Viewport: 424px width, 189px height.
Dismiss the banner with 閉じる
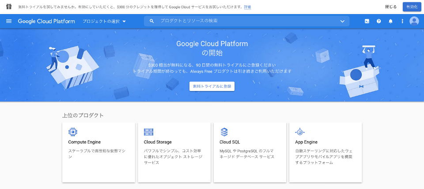click(391, 7)
